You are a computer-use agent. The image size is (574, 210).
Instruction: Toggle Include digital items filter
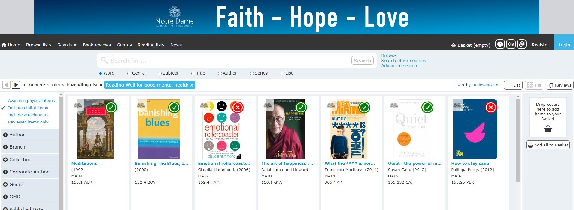[x=28, y=108]
